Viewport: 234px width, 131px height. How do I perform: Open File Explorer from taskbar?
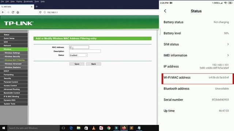click(79, 128)
